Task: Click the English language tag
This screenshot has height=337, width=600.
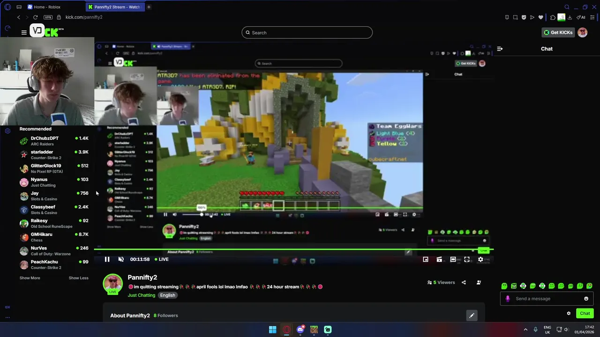Action: pos(167,295)
